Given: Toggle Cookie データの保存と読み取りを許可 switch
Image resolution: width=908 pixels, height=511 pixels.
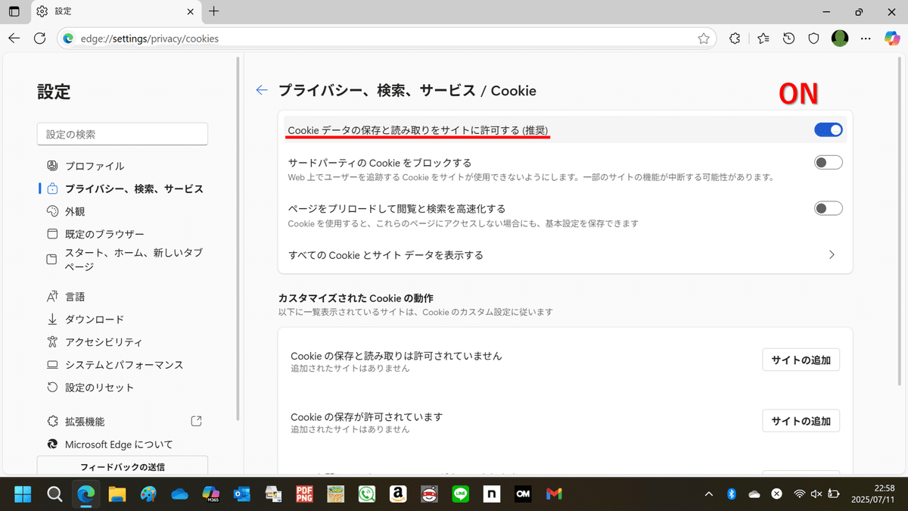Looking at the screenshot, I should click(829, 130).
